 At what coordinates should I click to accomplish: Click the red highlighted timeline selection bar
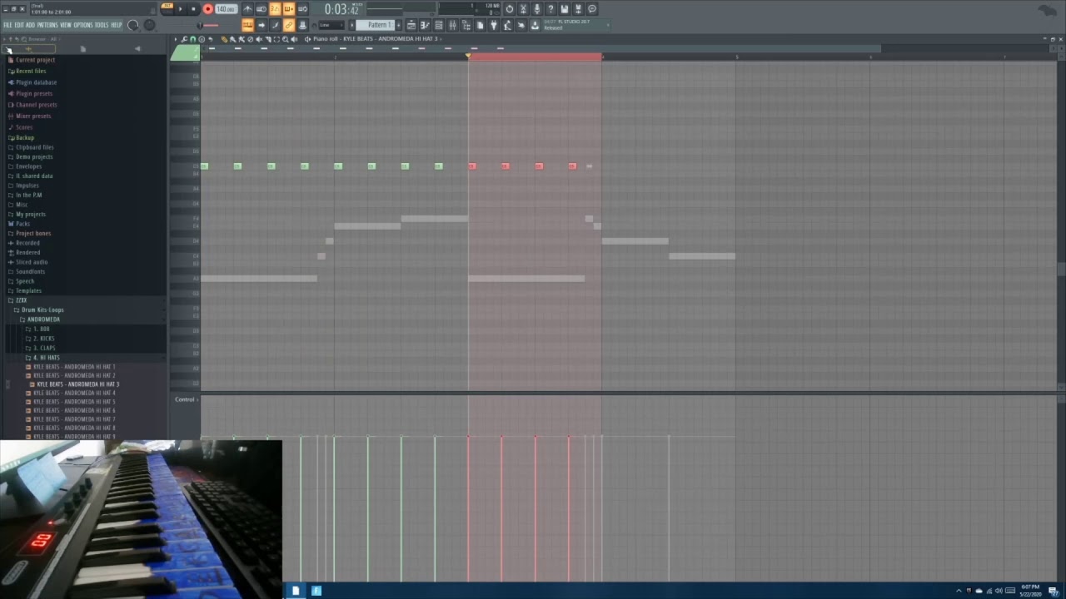(535, 57)
